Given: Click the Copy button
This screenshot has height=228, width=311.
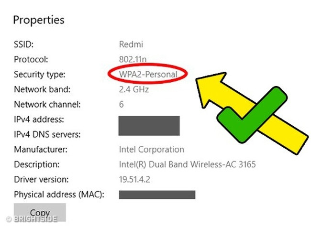Looking at the screenshot, I should click(x=40, y=212).
